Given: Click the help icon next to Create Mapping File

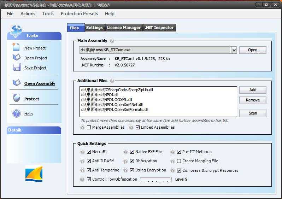Looking at the screenshot, I should 172,161.
